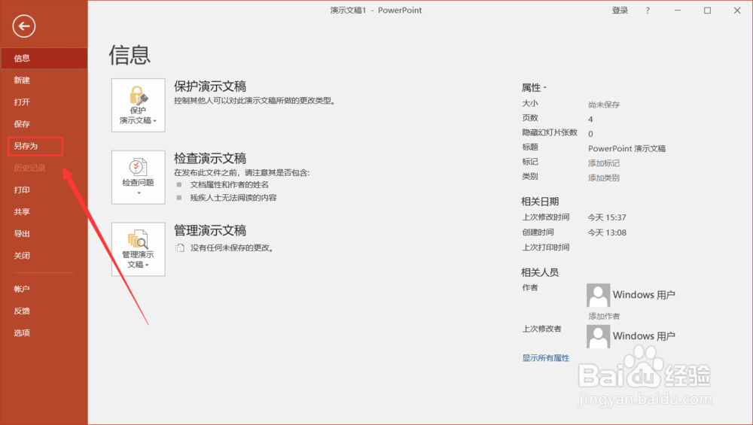Click the last modifier Windows 用户 avatar

coord(599,336)
